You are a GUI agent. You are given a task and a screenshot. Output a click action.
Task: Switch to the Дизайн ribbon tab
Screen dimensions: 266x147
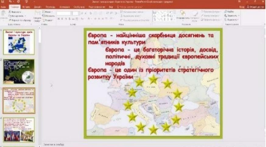[x=37, y=7]
